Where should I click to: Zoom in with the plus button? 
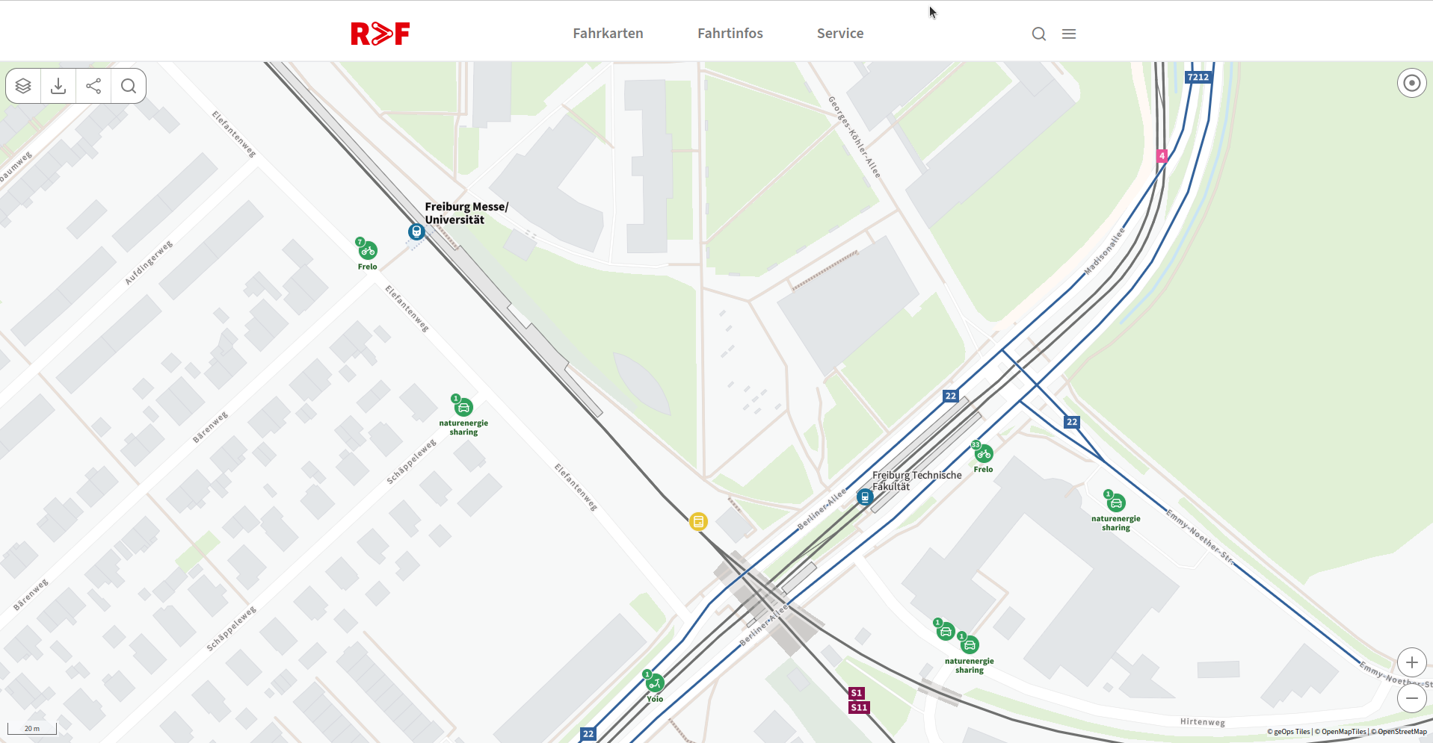tap(1411, 662)
